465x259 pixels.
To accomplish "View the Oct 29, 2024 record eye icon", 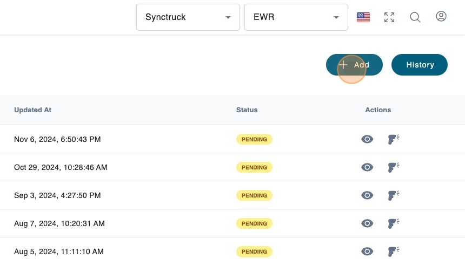I will [x=367, y=167].
